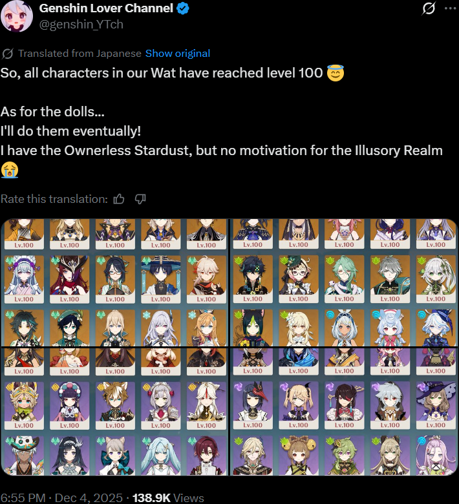Click the Genshin Lover Channel display name
Viewport: 459px width, 504px height.
tap(106, 8)
